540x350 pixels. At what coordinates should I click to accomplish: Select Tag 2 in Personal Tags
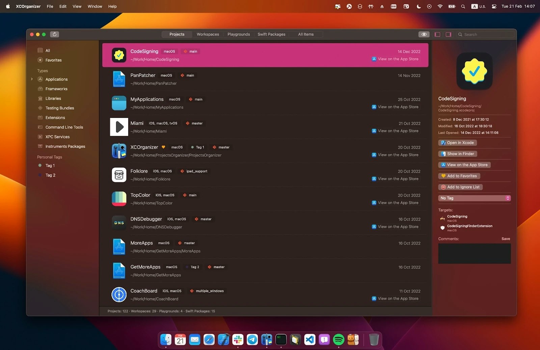click(x=50, y=175)
